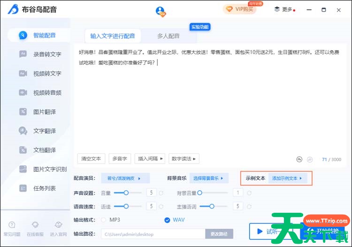The height and width of the screenshot is (247, 352).
Task: Click the 语速 slider handle
Action: (126, 206)
